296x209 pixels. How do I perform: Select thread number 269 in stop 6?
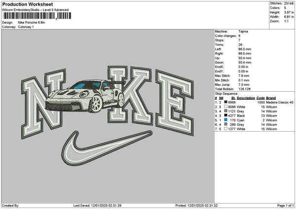point(233,125)
